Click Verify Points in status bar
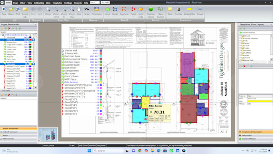Viewport: 273px width, 154px height. (101, 146)
